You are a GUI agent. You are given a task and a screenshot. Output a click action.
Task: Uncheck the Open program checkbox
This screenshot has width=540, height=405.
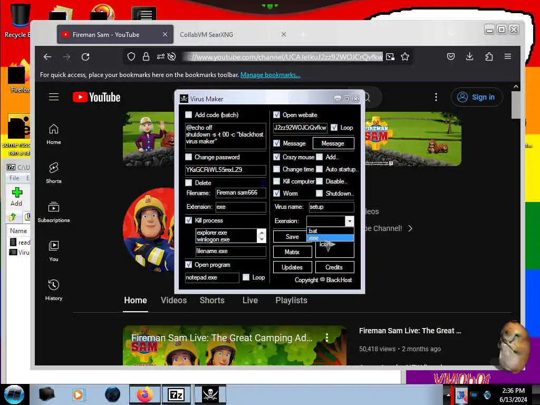(x=188, y=265)
